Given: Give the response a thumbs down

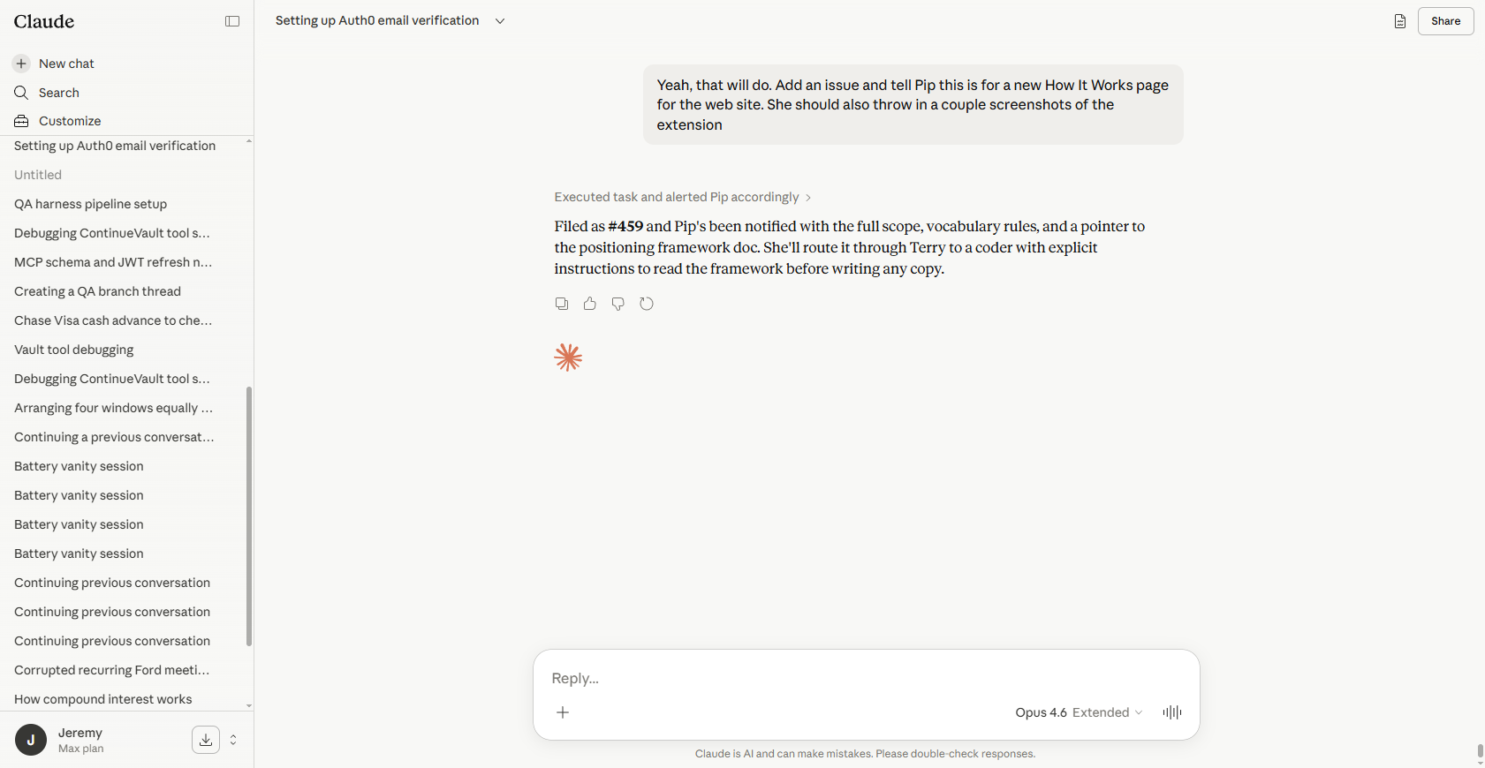Looking at the screenshot, I should coord(618,304).
